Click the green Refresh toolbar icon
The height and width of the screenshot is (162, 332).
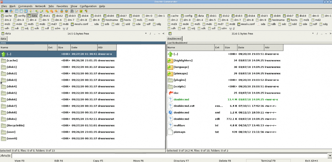(2, 11)
